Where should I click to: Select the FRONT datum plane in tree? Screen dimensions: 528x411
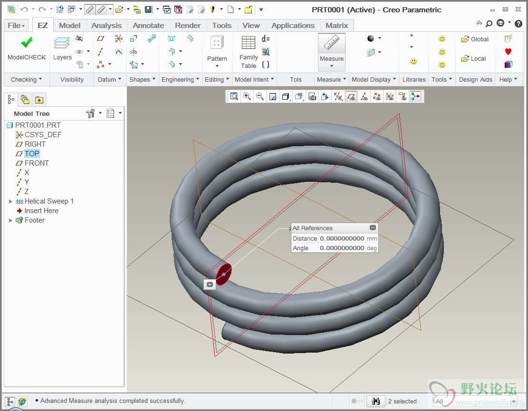pyautogui.click(x=32, y=163)
